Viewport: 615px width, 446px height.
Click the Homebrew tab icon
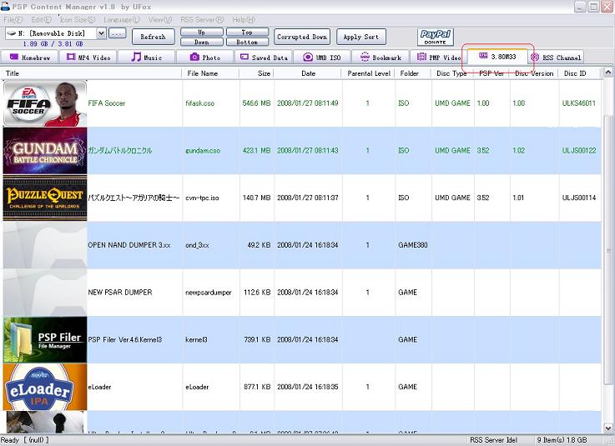click(x=14, y=57)
